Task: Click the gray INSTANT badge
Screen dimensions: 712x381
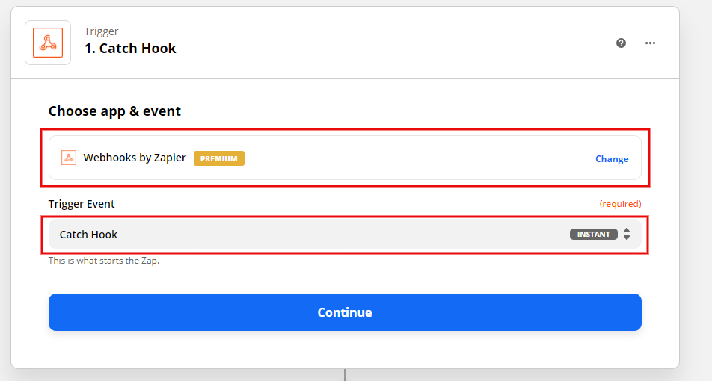Action: tap(594, 234)
